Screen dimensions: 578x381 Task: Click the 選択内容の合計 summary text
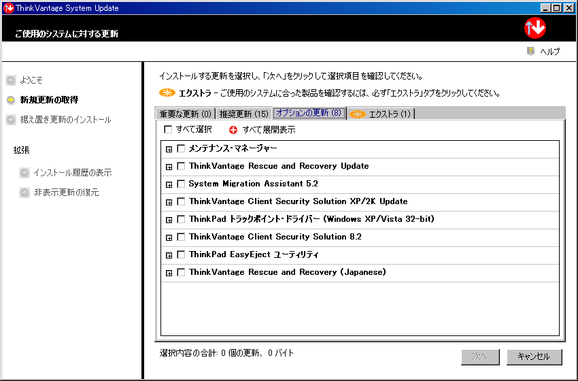(226, 353)
